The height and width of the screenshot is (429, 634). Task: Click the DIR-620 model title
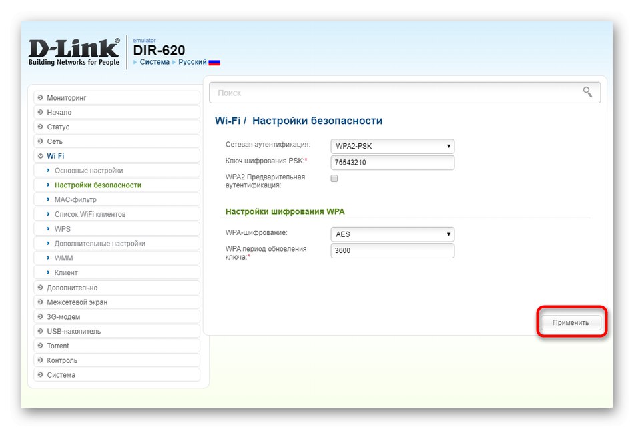click(x=159, y=50)
